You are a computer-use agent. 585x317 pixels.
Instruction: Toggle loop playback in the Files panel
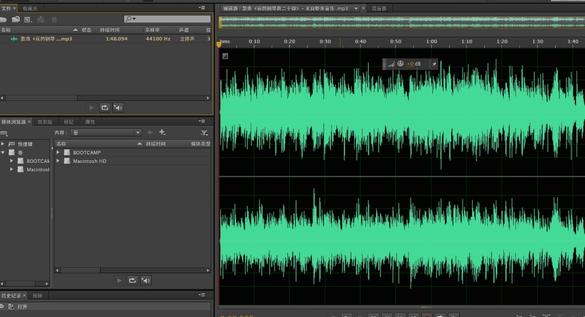(x=105, y=108)
